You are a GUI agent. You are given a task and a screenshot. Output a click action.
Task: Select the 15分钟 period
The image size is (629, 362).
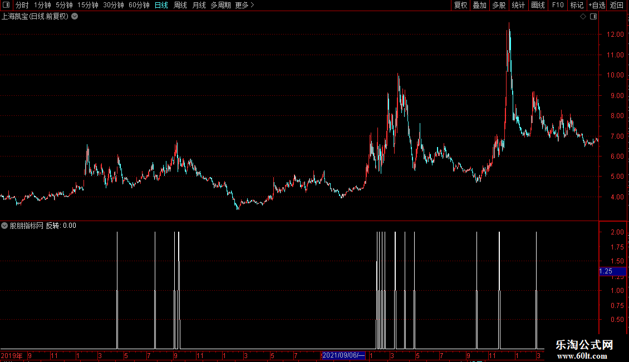click(x=88, y=5)
